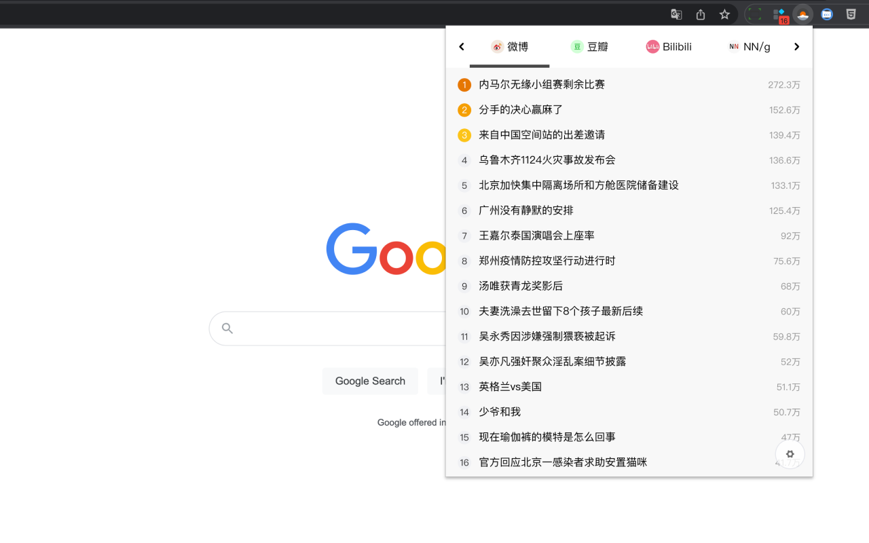Switch to the 豆瓣 tab

pos(589,47)
